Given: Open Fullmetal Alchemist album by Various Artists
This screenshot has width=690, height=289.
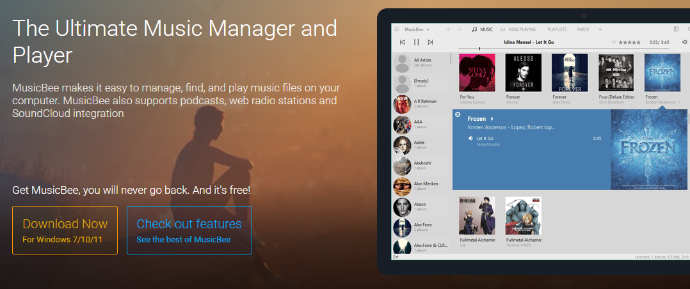Looking at the screenshot, I should tap(523, 215).
